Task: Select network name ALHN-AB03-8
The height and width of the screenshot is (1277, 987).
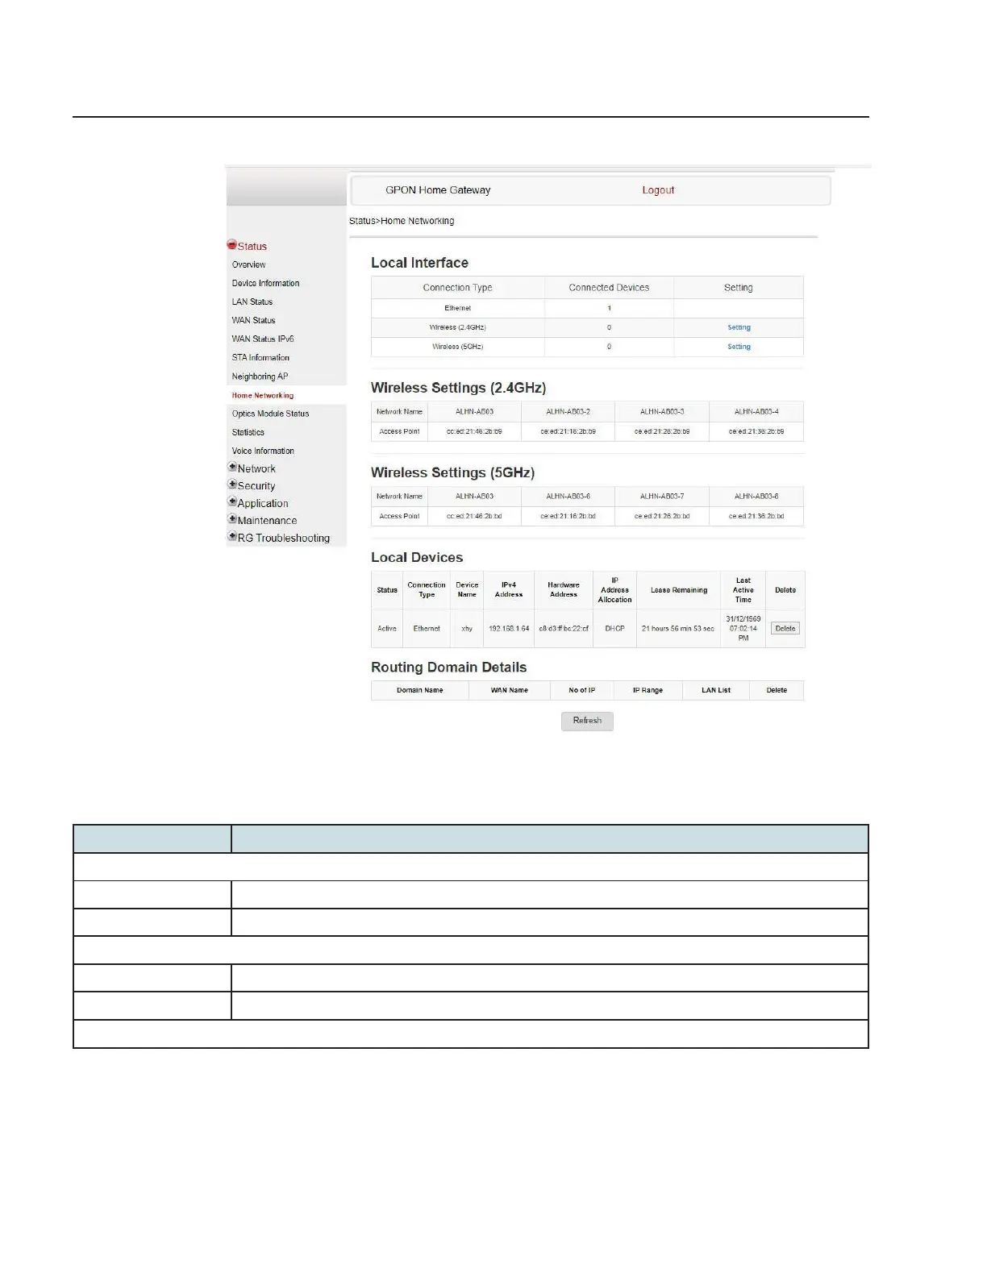Action: coord(756,497)
